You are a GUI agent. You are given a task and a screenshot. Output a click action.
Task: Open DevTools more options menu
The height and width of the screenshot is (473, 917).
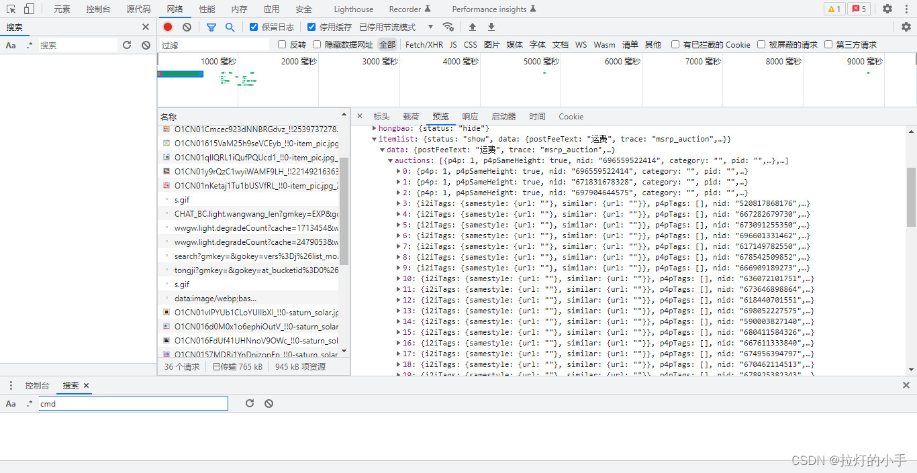906,9
